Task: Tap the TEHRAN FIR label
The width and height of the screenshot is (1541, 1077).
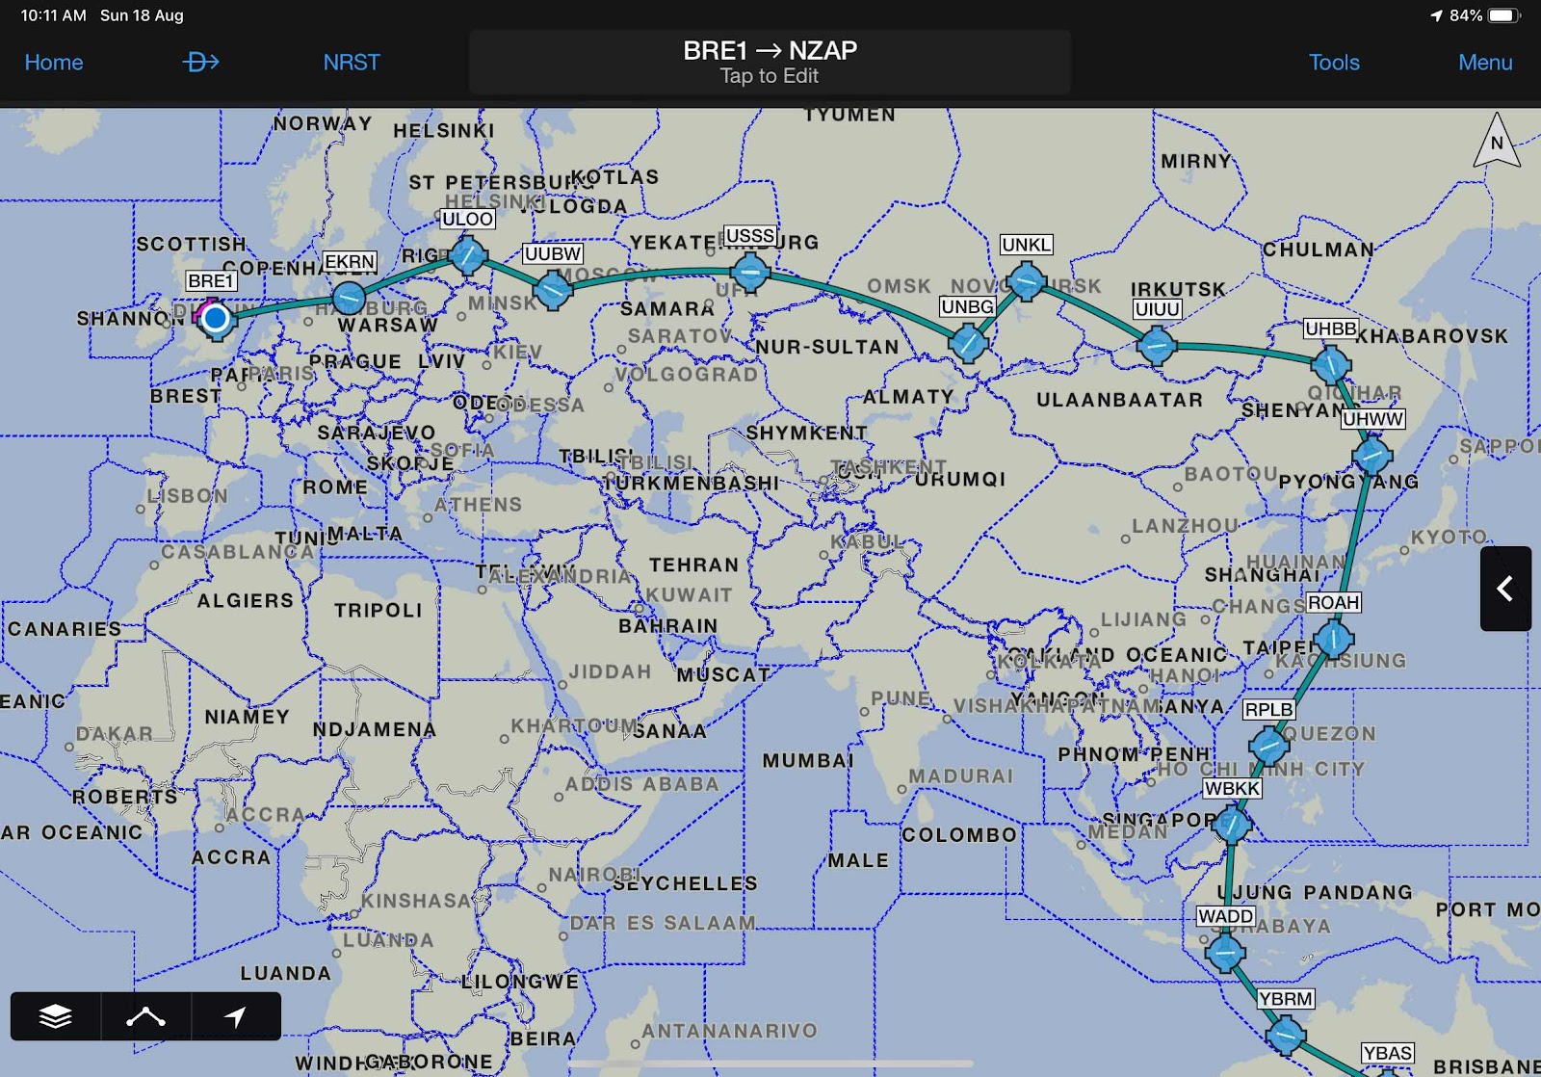Action: click(693, 565)
